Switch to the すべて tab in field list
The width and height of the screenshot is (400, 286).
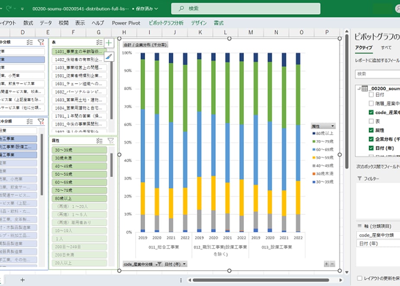(386, 48)
